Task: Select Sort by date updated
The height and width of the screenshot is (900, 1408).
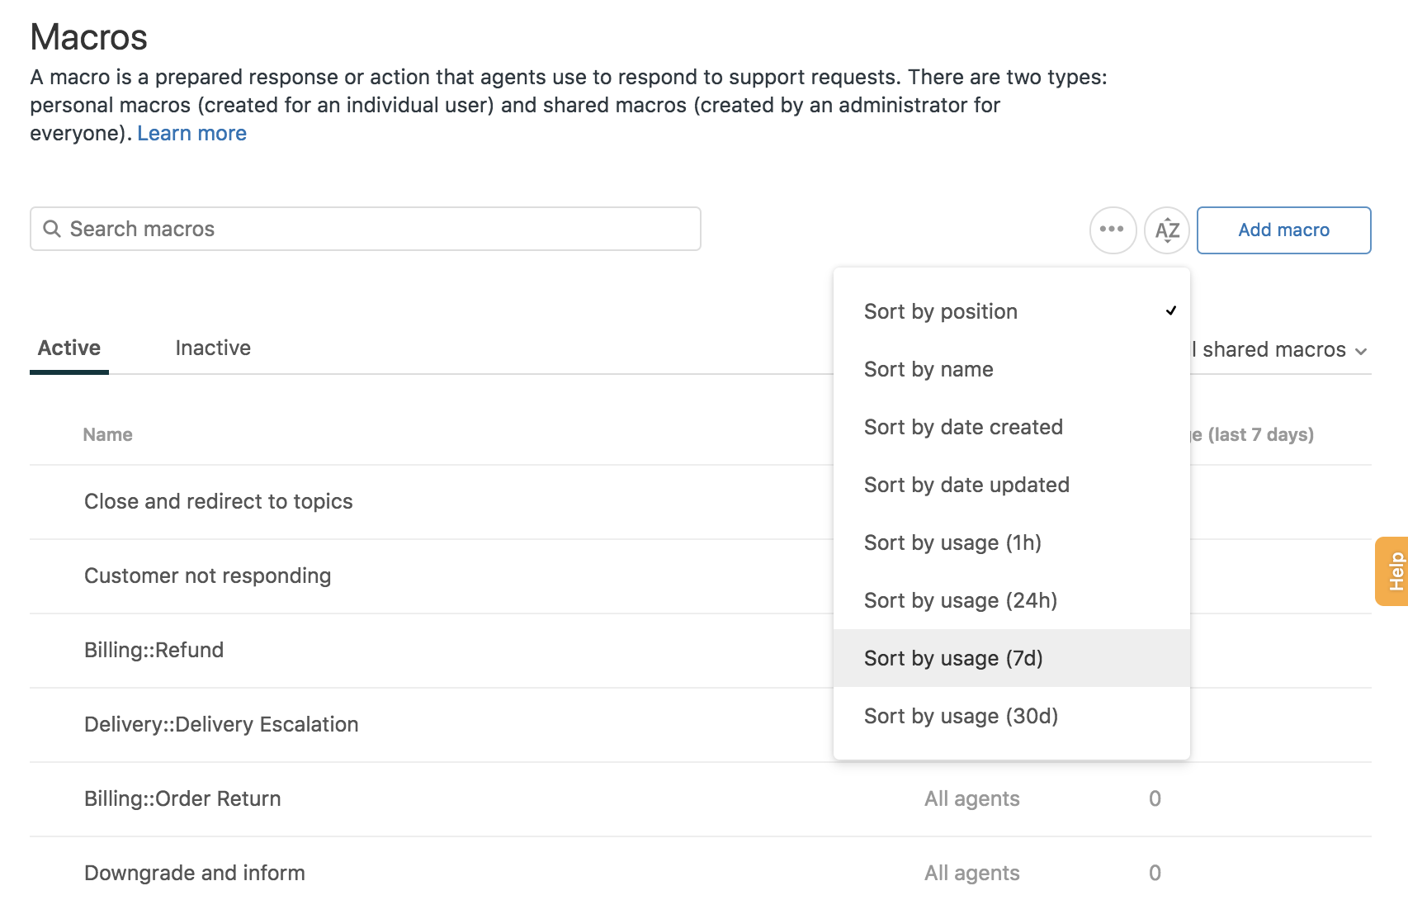Action: pyautogui.click(x=966, y=485)
